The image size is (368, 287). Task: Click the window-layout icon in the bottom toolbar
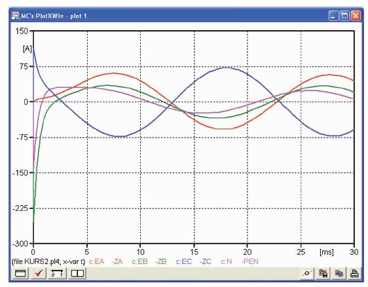pyautogui.click(x=20, y=273)
